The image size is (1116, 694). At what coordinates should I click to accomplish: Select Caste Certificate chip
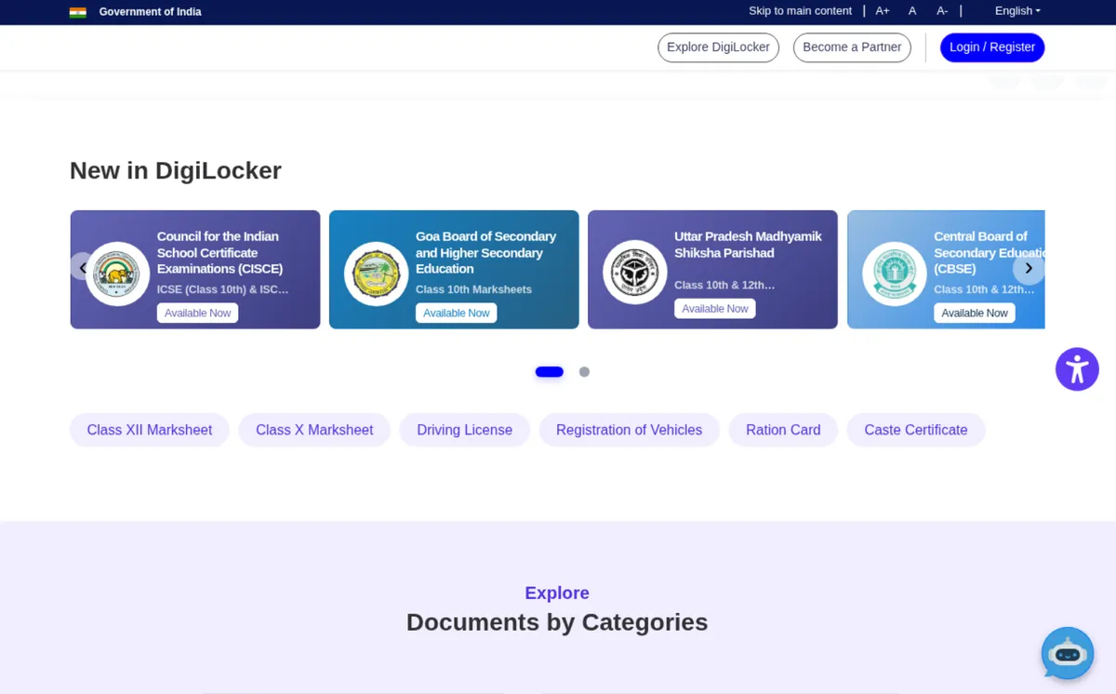pos(916,430)
